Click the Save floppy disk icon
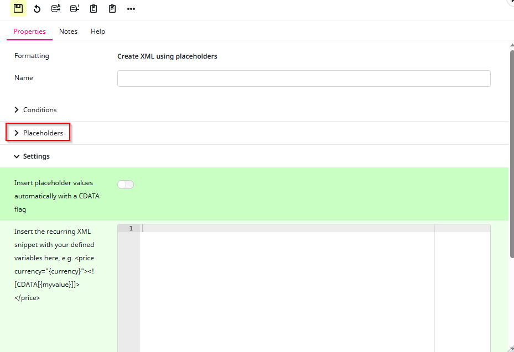The height and width of the screenshot is (352, 514). point(18,8)
